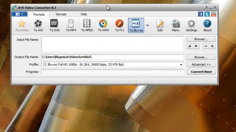This screenshot has height=132, width=236.
Task: Open the YouTube link icon
Action: [x=214, y=14]
